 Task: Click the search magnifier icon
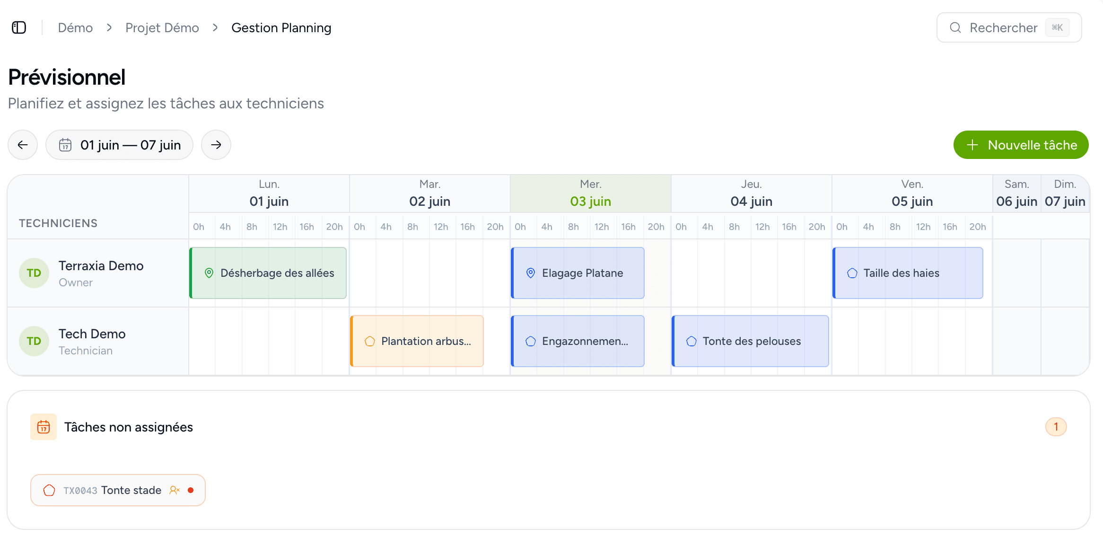(x=955, y=27)
